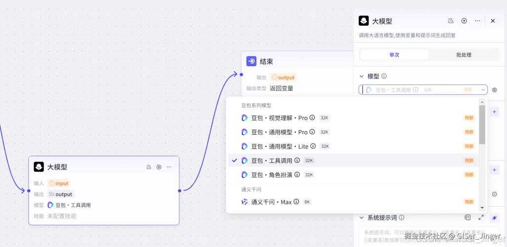Image resolution: width=507 pixels, height=247 pixels.
Task: Click the lower plus button right of the model list
Action: [x=494, y=170]
